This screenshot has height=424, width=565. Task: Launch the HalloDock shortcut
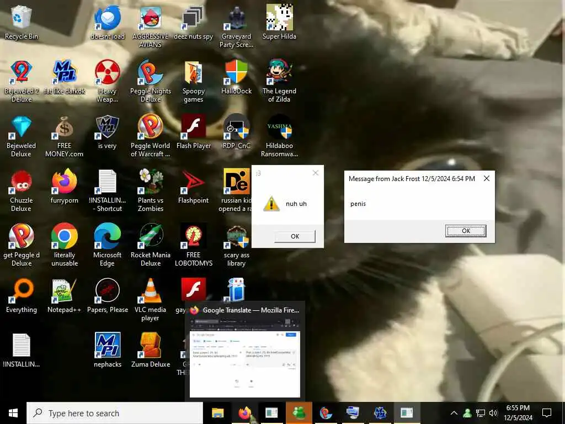[x=236, y=77]
